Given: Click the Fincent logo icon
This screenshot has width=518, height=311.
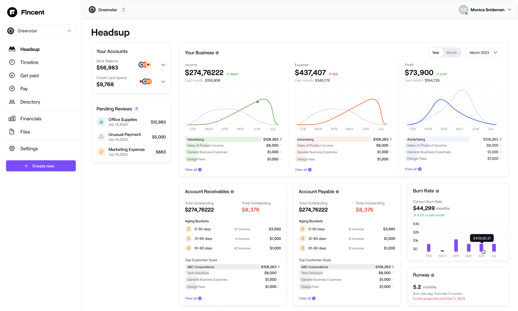Looking at the screenshot, I should (12, 12).
